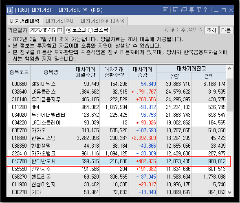
Task: Select the 신한지주 stock name
Action: tap(41, 169)
